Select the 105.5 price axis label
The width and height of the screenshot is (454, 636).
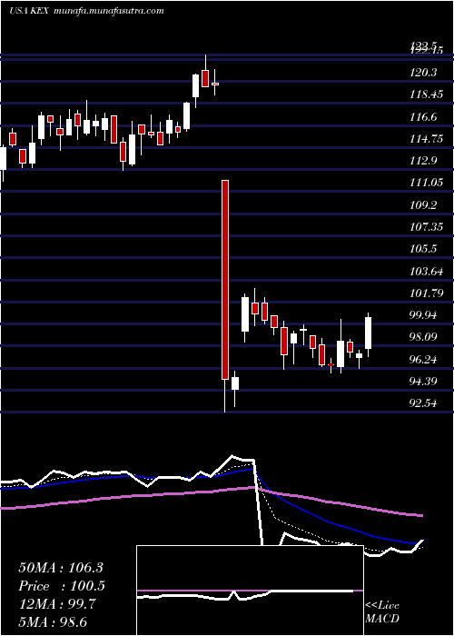(x=423, y=249)
